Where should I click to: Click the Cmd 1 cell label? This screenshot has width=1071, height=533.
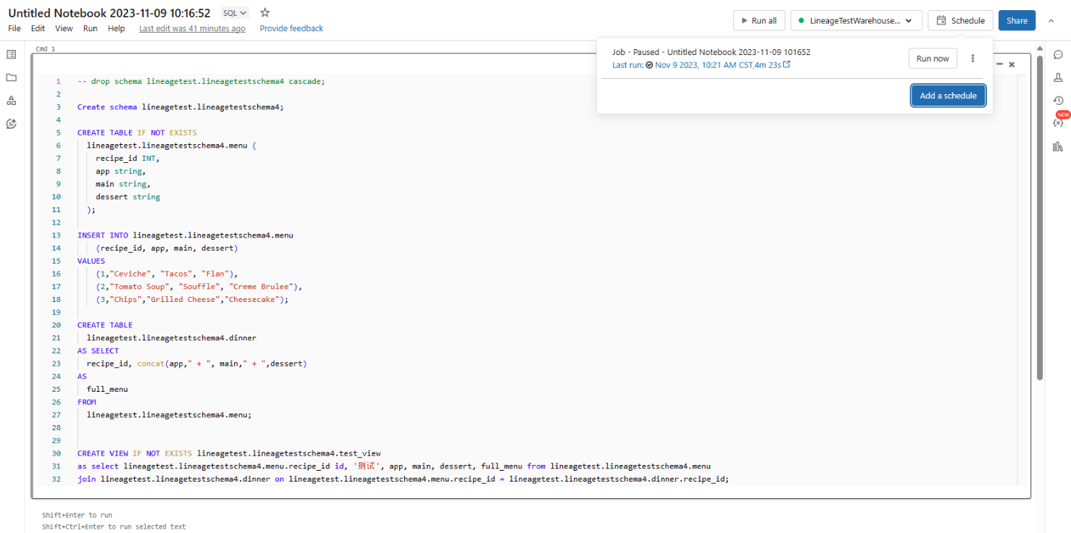click(x=45, y=49)
